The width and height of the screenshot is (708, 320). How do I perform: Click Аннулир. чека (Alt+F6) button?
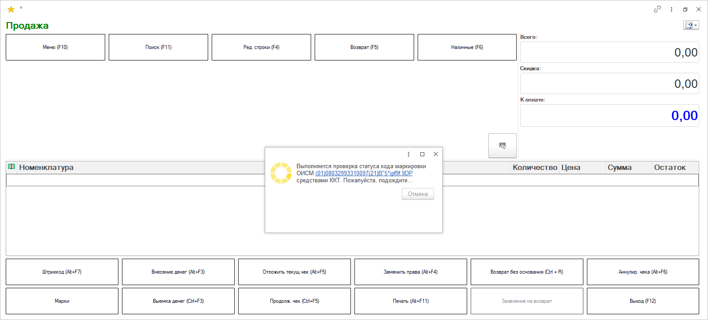tap(643, 272)
